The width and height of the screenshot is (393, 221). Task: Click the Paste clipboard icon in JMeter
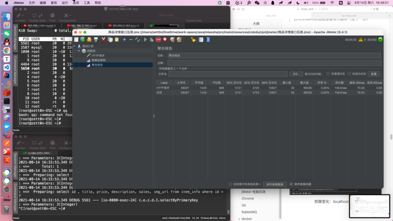(x=117, y=40)
